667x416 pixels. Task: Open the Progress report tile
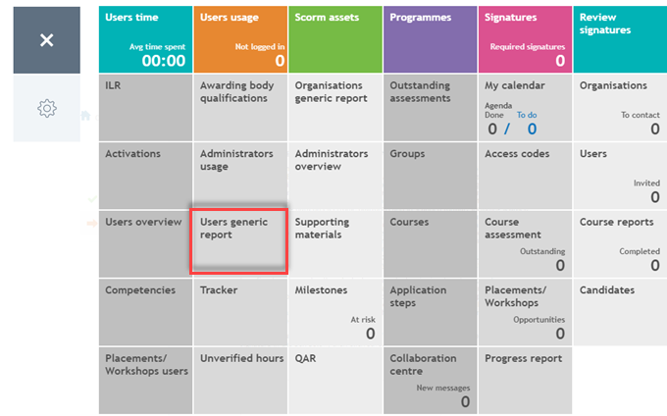(525, 381)
